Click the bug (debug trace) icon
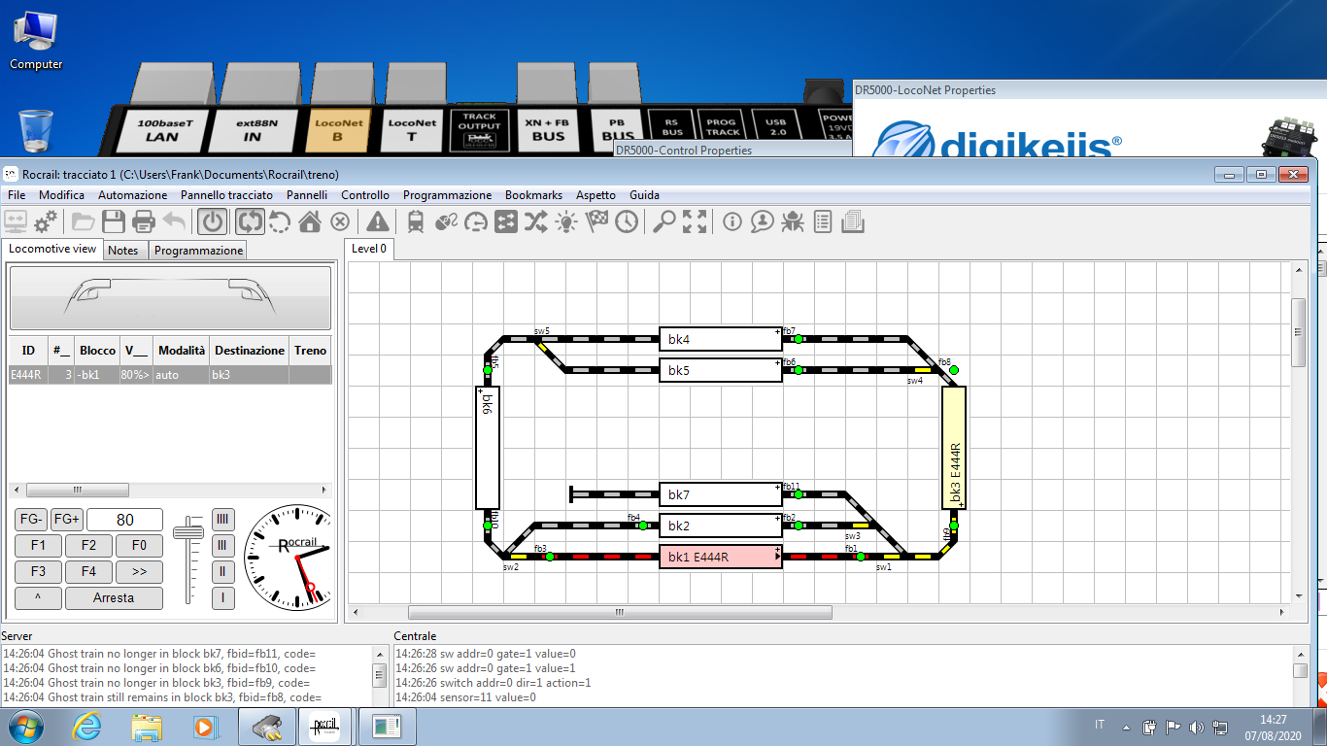This screenshot has width=1327, height=746. (x=793, y=221)
